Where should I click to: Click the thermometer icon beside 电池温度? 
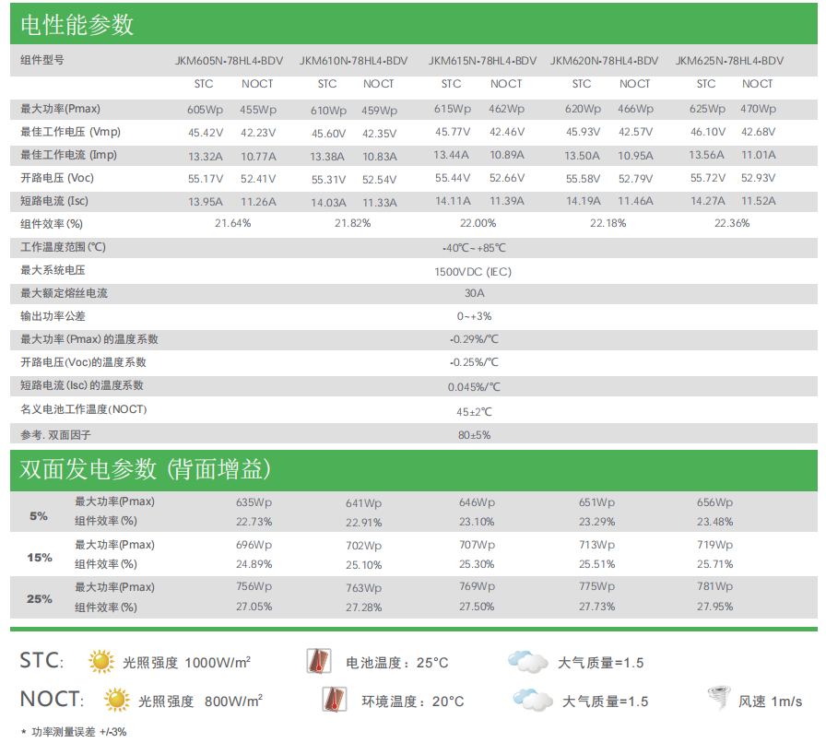point(319,661)
